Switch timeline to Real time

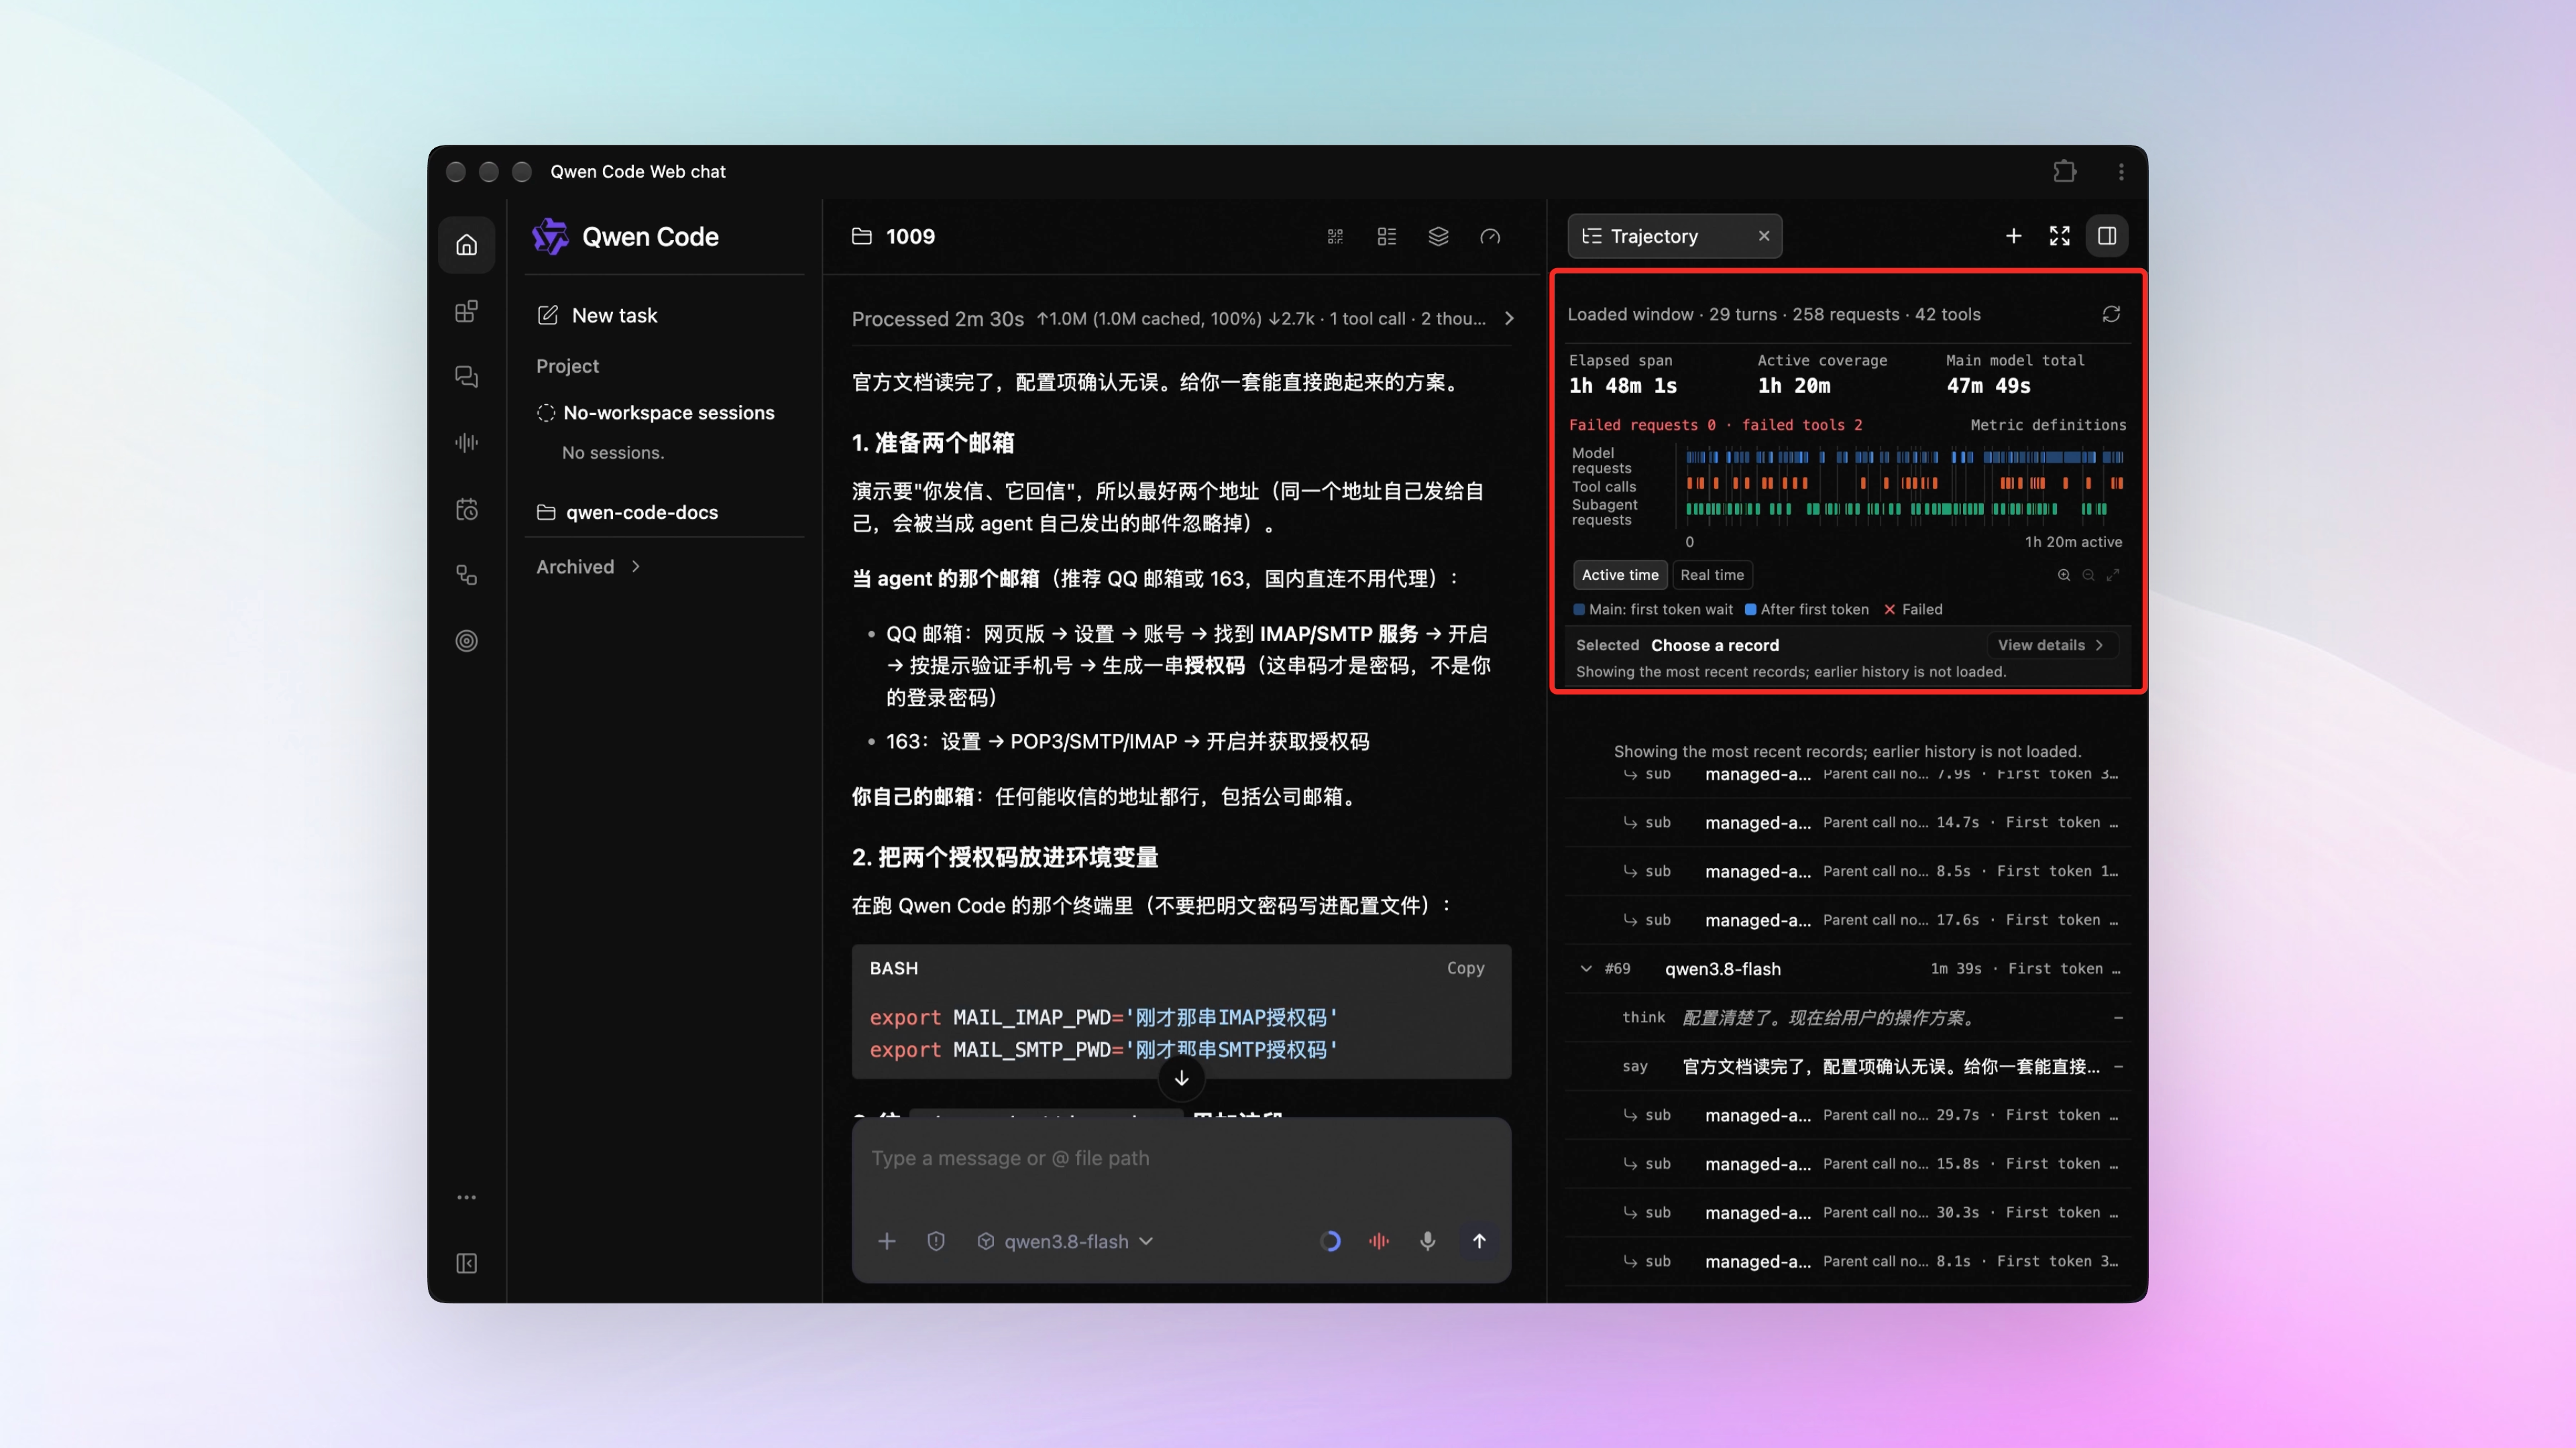point(1712,575)
